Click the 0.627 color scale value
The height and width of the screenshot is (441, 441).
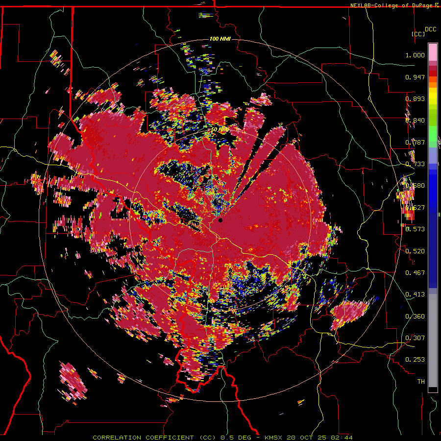(415, 208)
